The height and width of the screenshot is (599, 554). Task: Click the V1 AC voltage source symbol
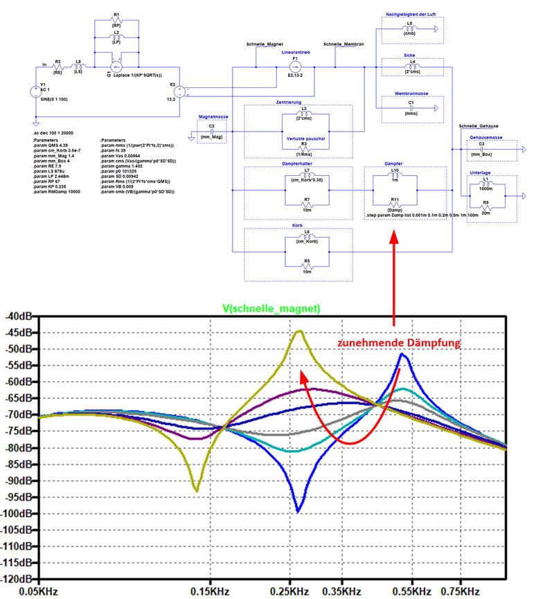36,91
